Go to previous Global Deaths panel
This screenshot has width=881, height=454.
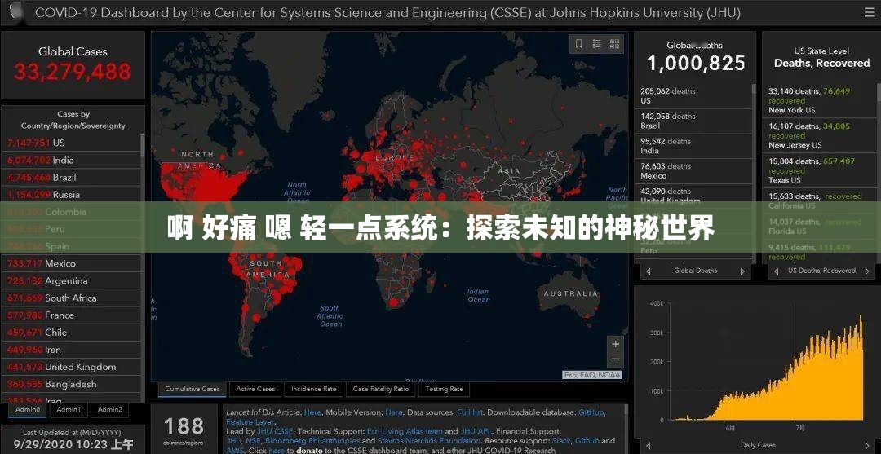tap(649, 271)
